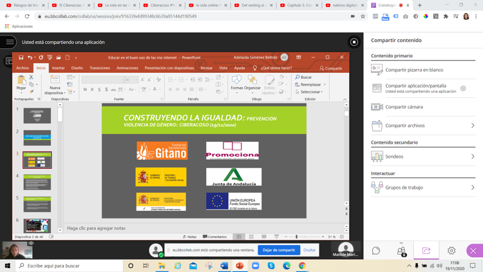Open Zoom from the Windows taskbar
This screenshot has height=272, width=483.
click(256, 266)
